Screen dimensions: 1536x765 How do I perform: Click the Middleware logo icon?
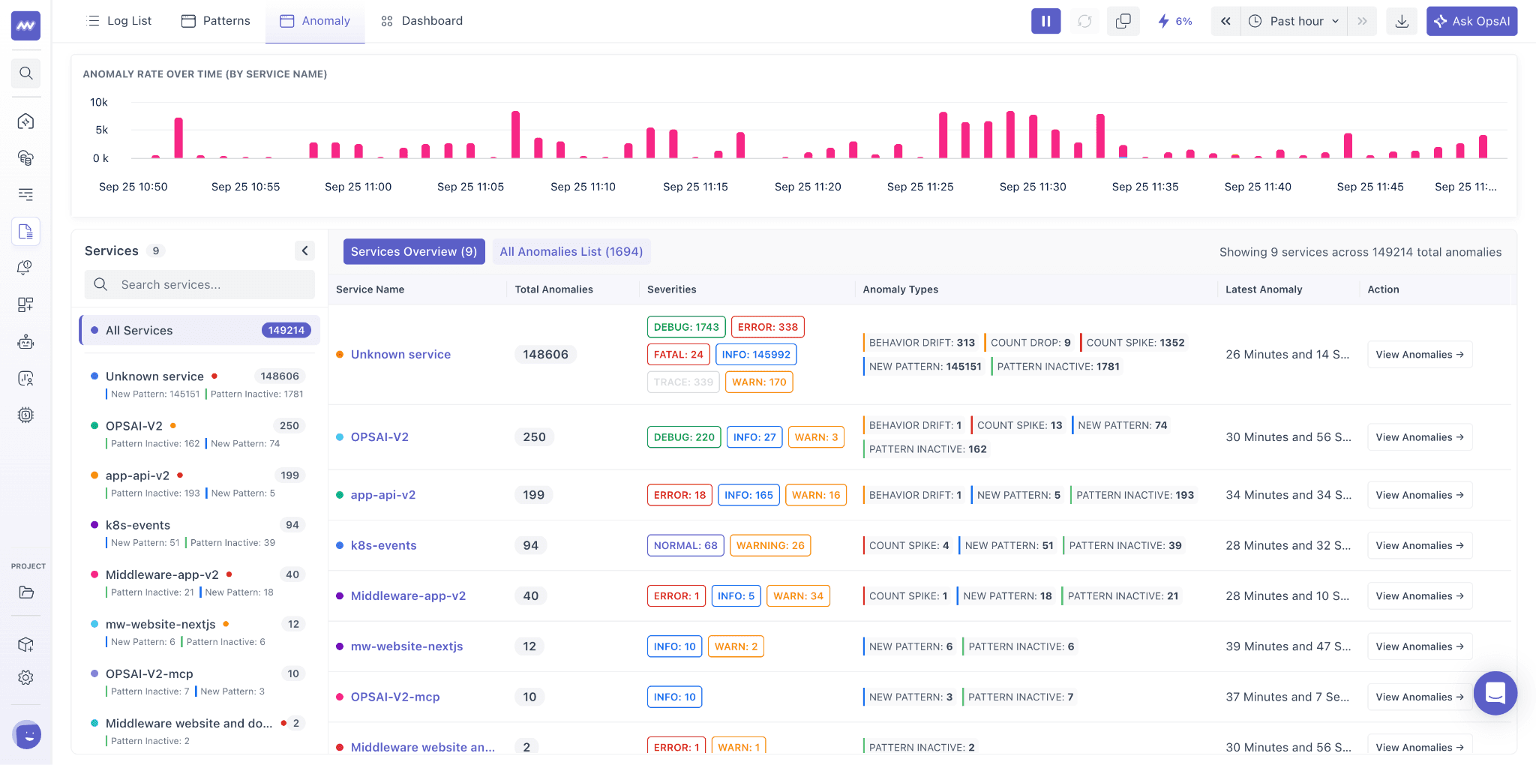click(x=25, y=25)
